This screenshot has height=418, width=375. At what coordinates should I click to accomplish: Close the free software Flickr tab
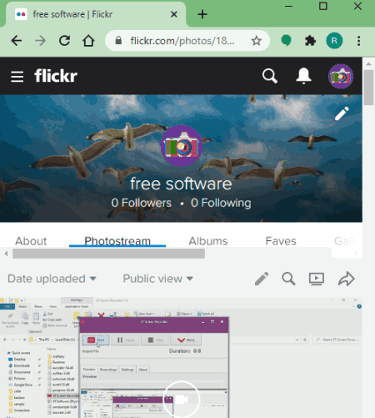point(174,14)
